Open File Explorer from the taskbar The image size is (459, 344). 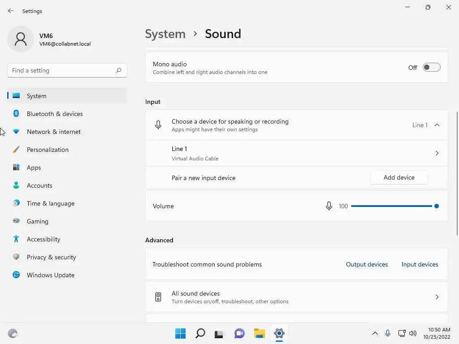[x=260, y=333]
